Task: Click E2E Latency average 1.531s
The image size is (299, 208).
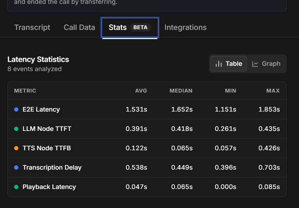Action: click(x=136, y=109)
